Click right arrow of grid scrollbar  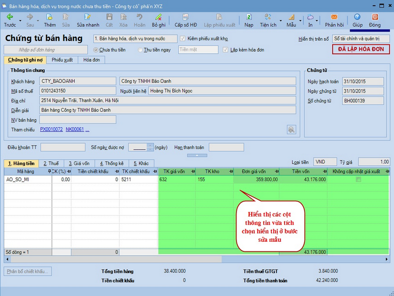386,259
